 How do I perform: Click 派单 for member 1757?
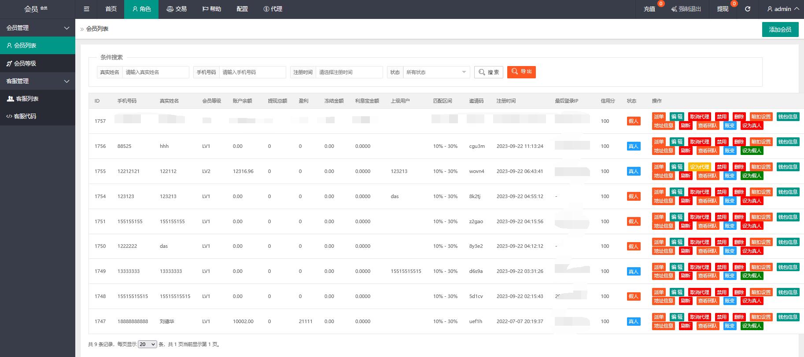(x=659, y=117)
